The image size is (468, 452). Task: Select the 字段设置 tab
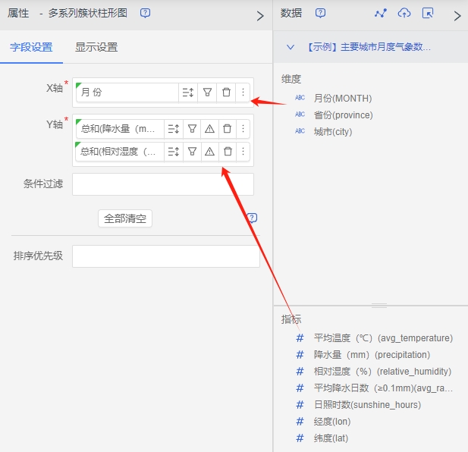31,47
